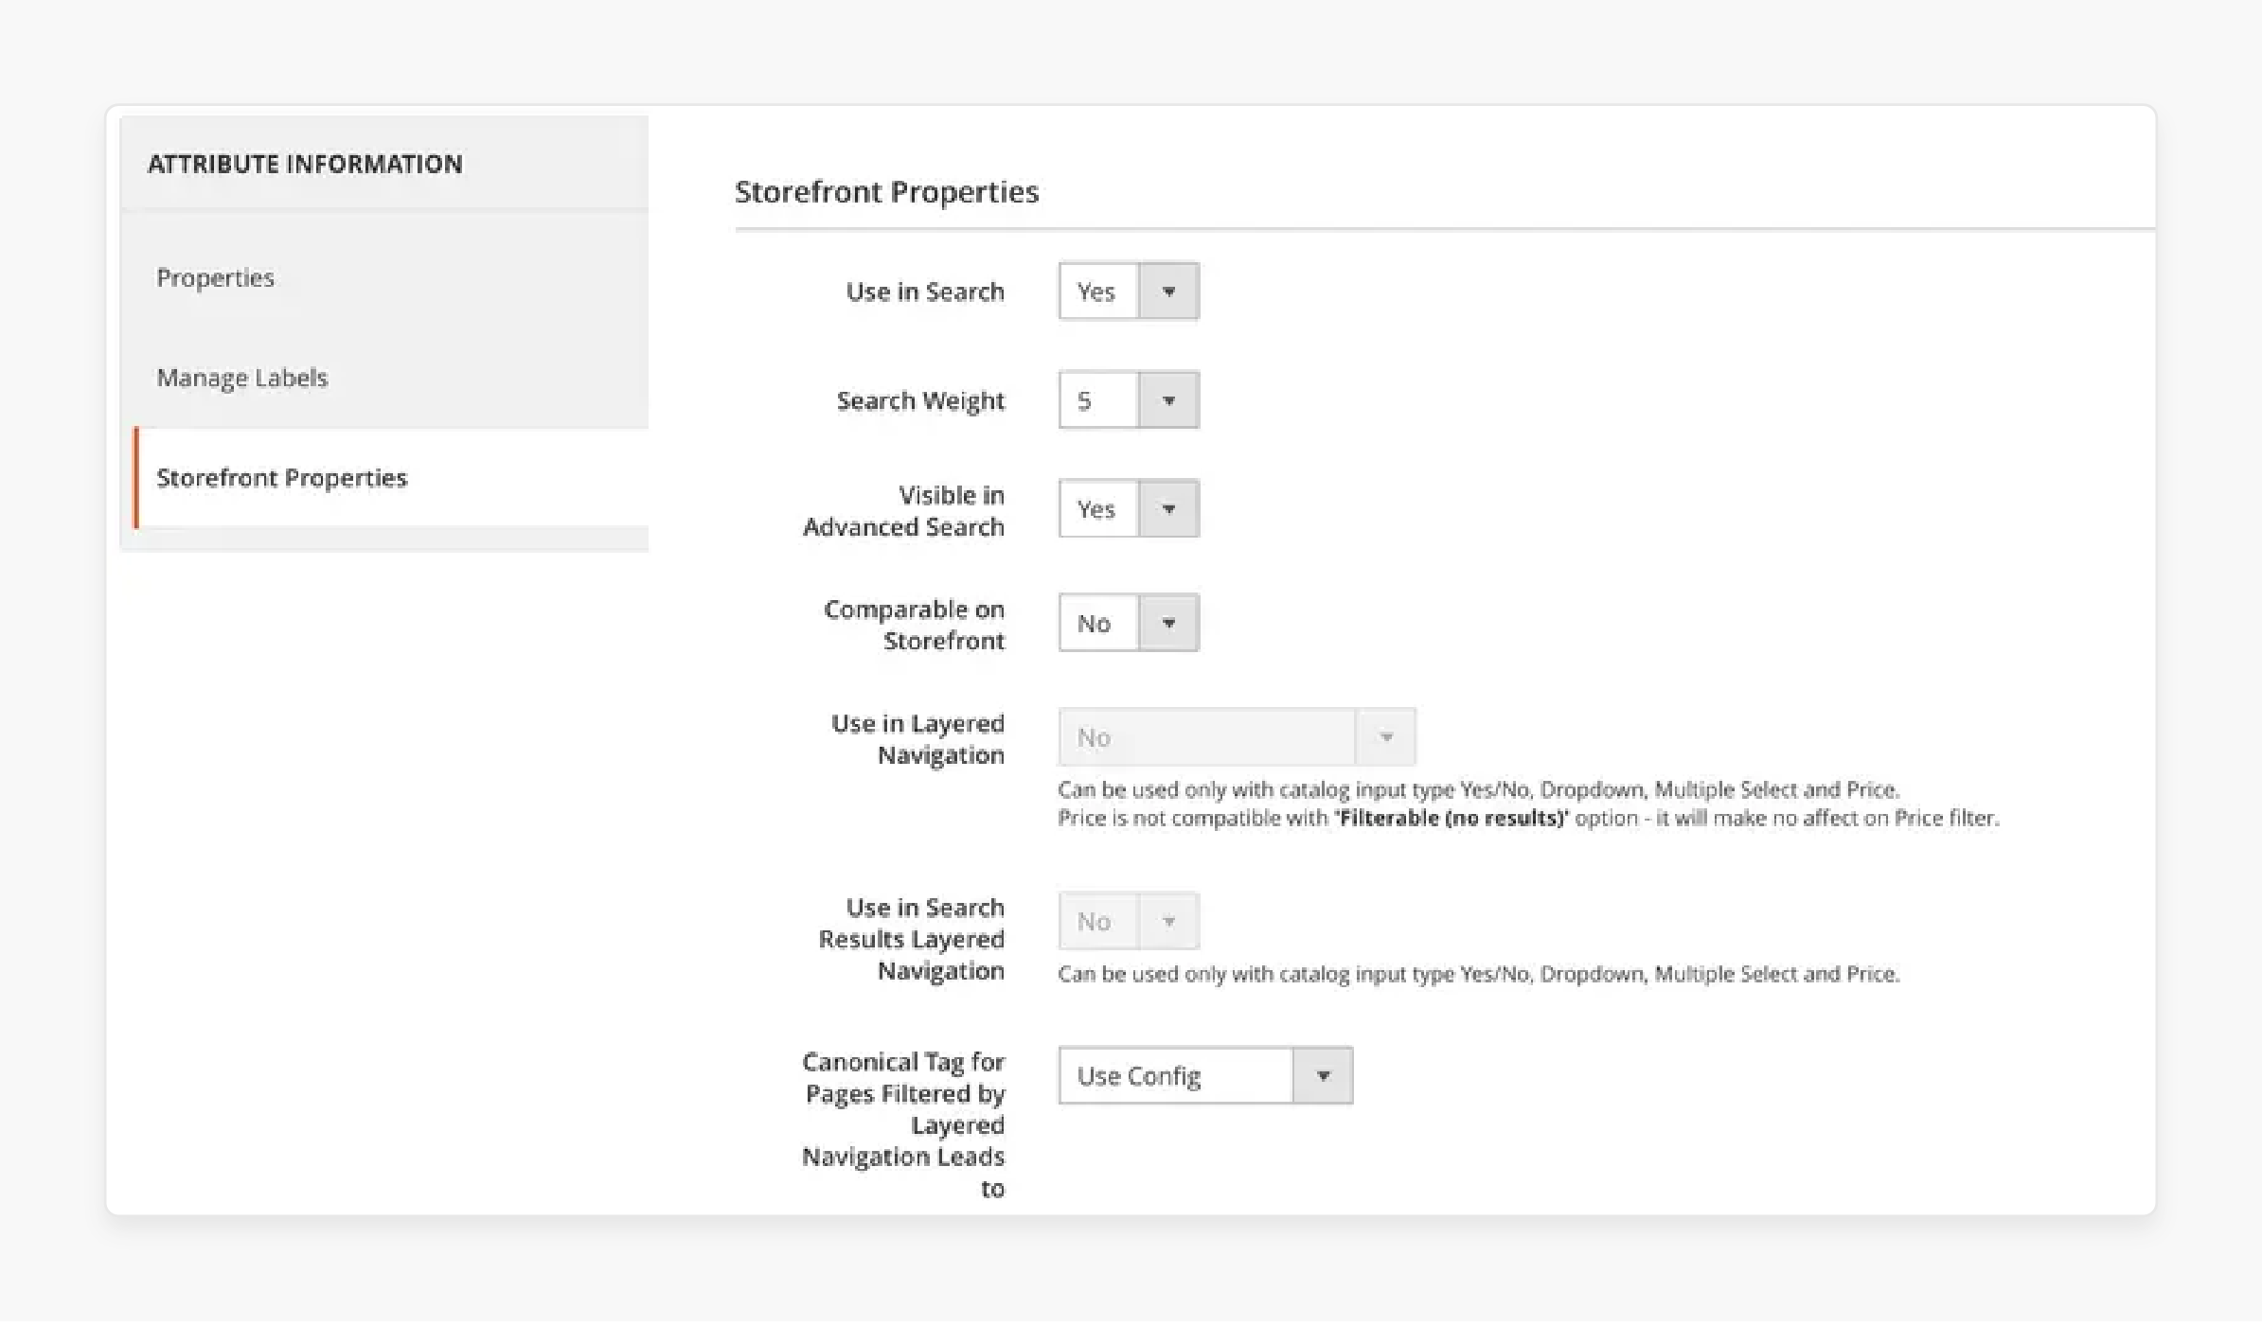This screenshot has width=2262, height=1326.
Task: Click the Visible in Advanced Search label
Action: (x=903, y=511)
